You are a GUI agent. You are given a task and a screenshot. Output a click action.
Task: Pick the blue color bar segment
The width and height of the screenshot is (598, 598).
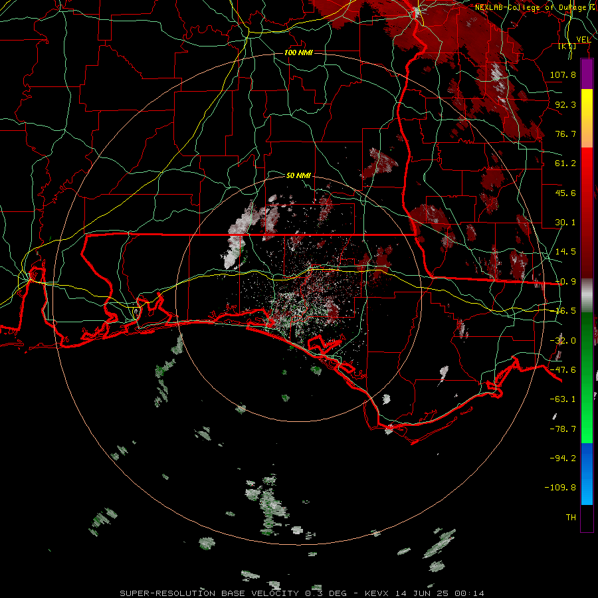point(587,474)
